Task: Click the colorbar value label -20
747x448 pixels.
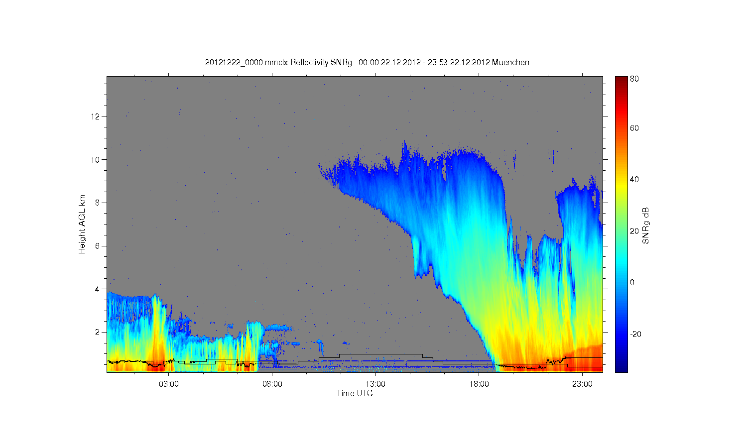Action: tap(635, 334)
